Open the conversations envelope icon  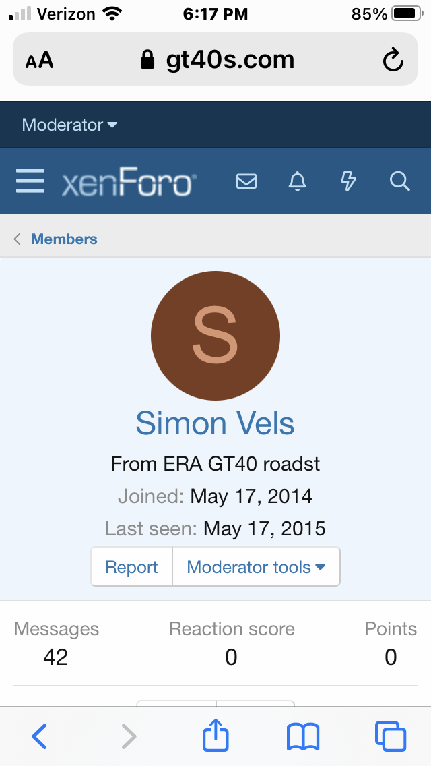point(246,181)
